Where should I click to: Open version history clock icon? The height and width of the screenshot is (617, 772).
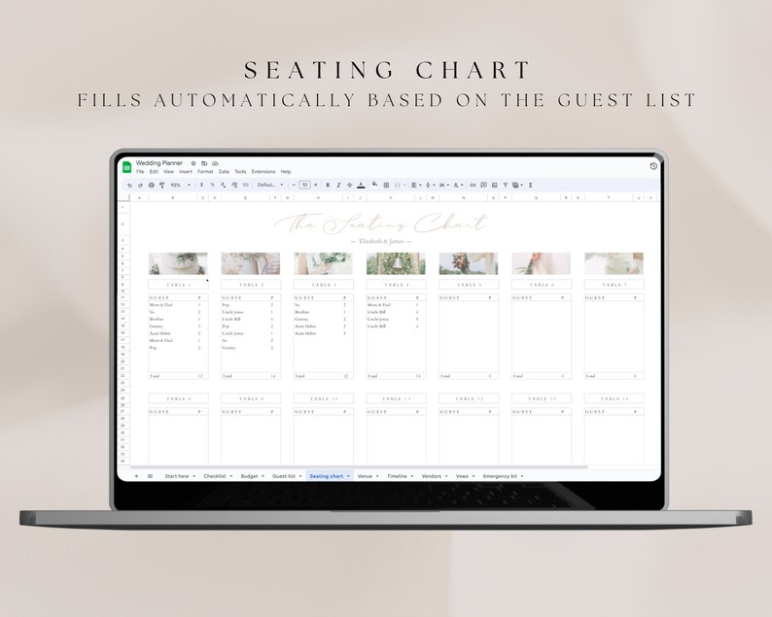[x=653, y=166]
